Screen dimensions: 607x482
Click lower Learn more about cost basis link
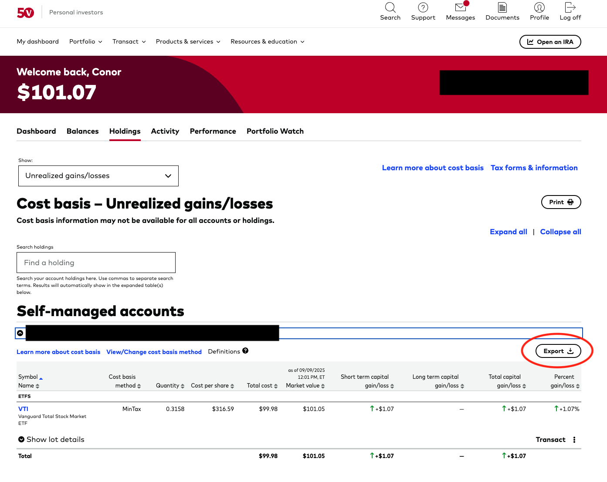[x=58, y=352]
